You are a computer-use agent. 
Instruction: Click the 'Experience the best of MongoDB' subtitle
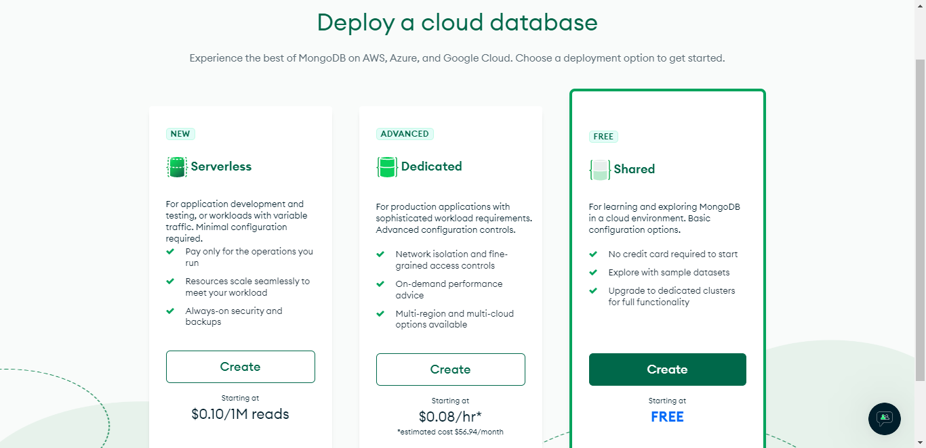click(x=458, y=58)
